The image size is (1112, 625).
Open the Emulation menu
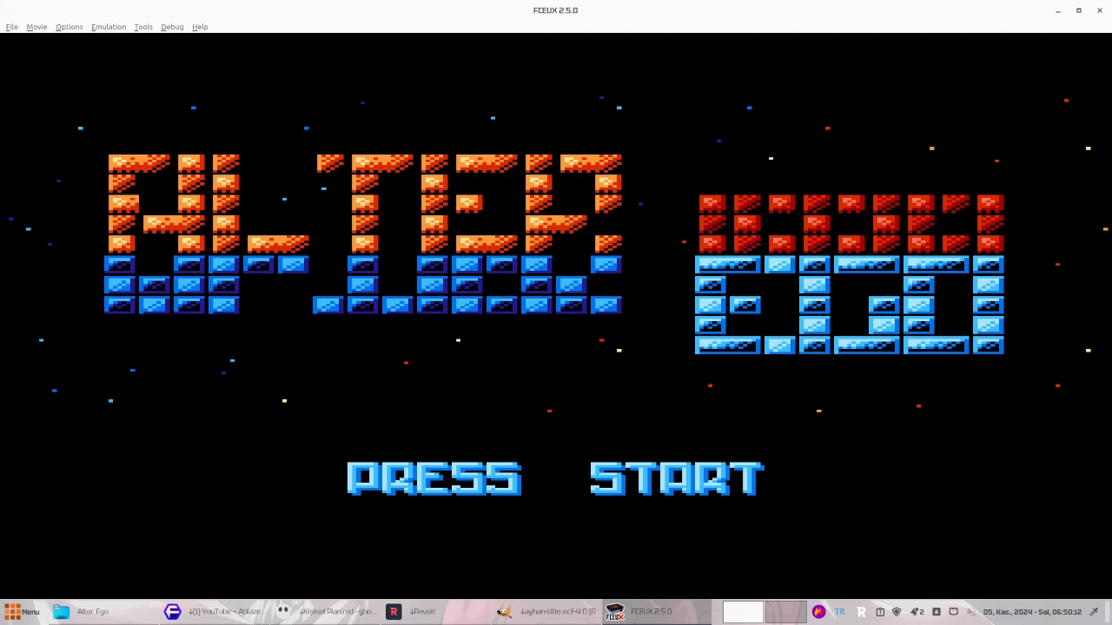(109, 27)
